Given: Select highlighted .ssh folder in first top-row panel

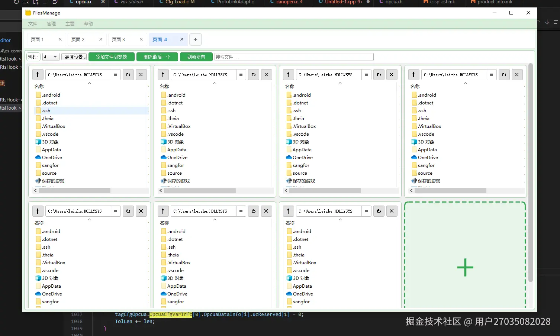Looking at the screenshot, I should tap(91, 111).
